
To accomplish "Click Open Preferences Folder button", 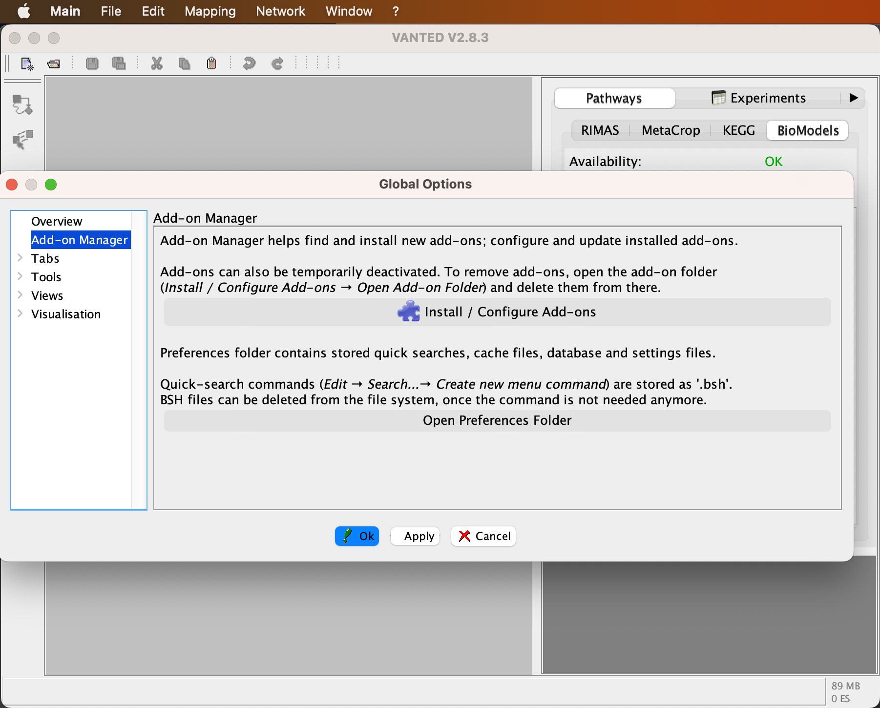I will [497, 421].
